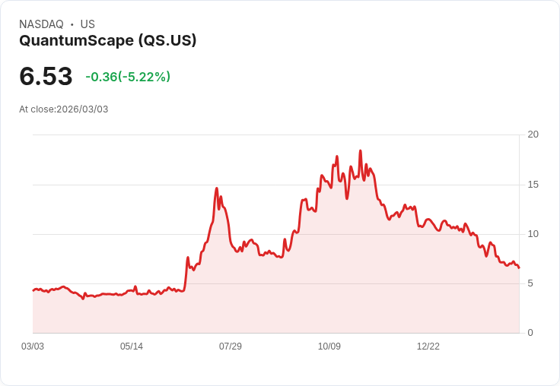This screenshot has height=386, width=560.
Task: Select the 05/14 x-axis date label
Action: (x=132, y=346)
